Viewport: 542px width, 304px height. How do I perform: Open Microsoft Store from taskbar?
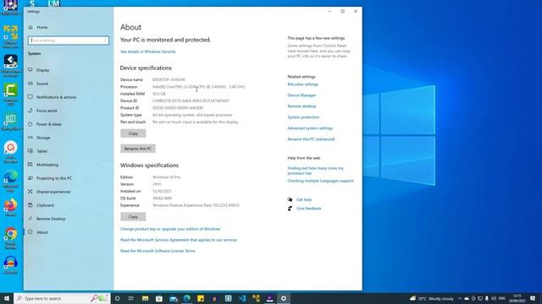click(x=159, y=298)
